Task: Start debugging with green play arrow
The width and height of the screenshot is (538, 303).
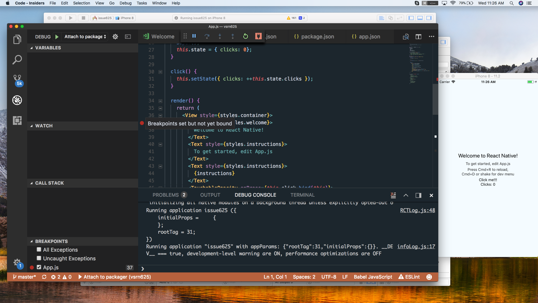Action: pyautogui.click(x=57, y=37)
